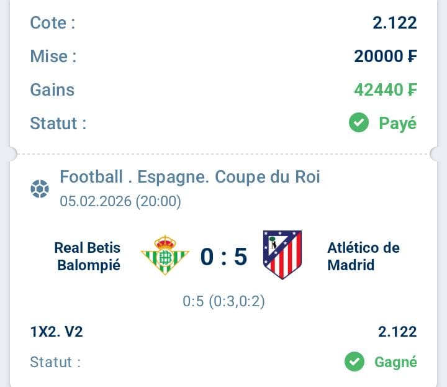Open Football Espagne Coupe du Roi league
This screenshot has height=387, width=447.
[x=190, y=177]
